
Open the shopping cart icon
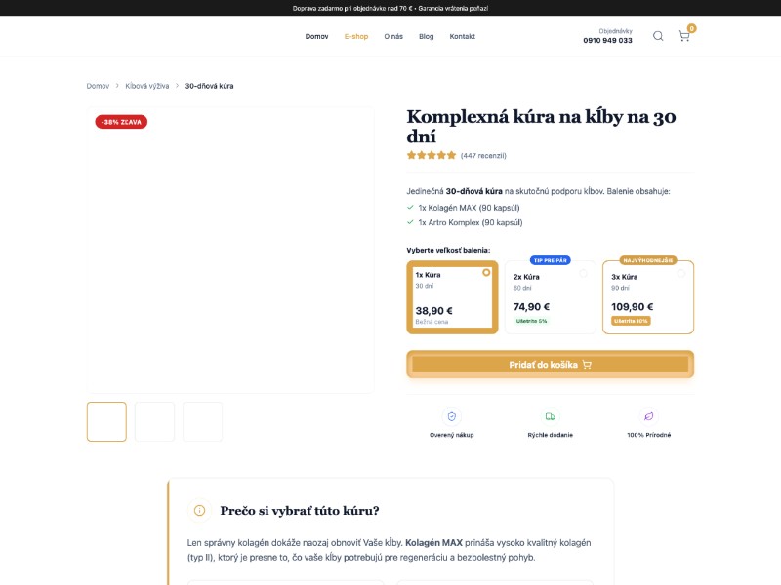684,36
